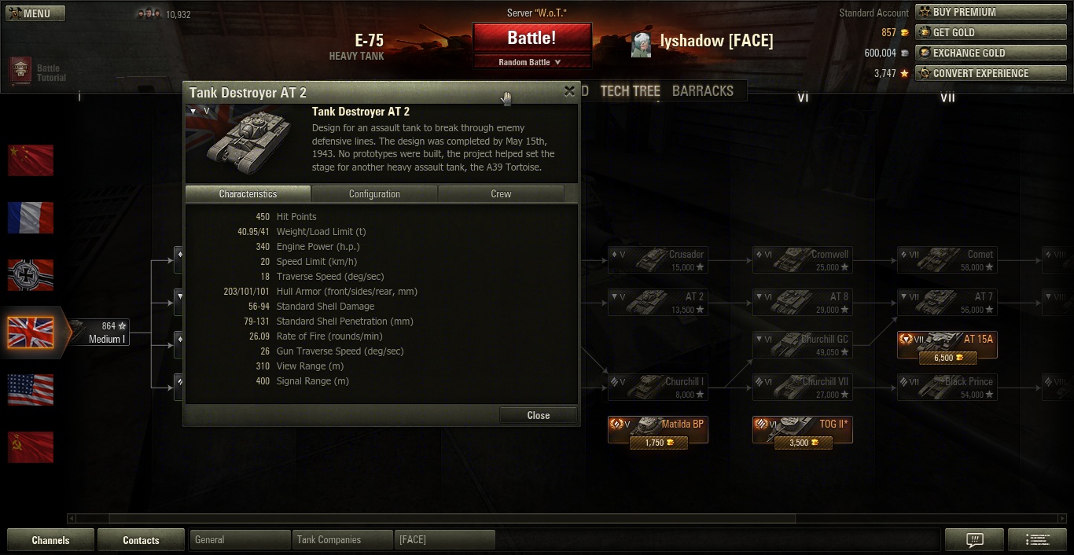Expand the Random Battle type dropdown

[531, 62]
